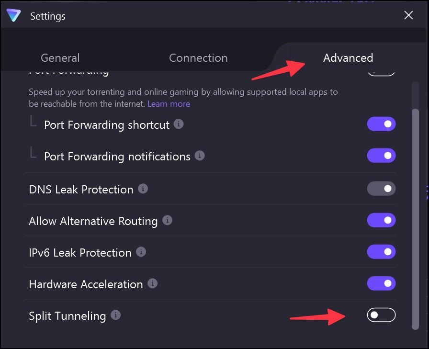The height and width of the screenshot is (349, 429).
Task: Switch to the General tab
Action: (60, 57)
